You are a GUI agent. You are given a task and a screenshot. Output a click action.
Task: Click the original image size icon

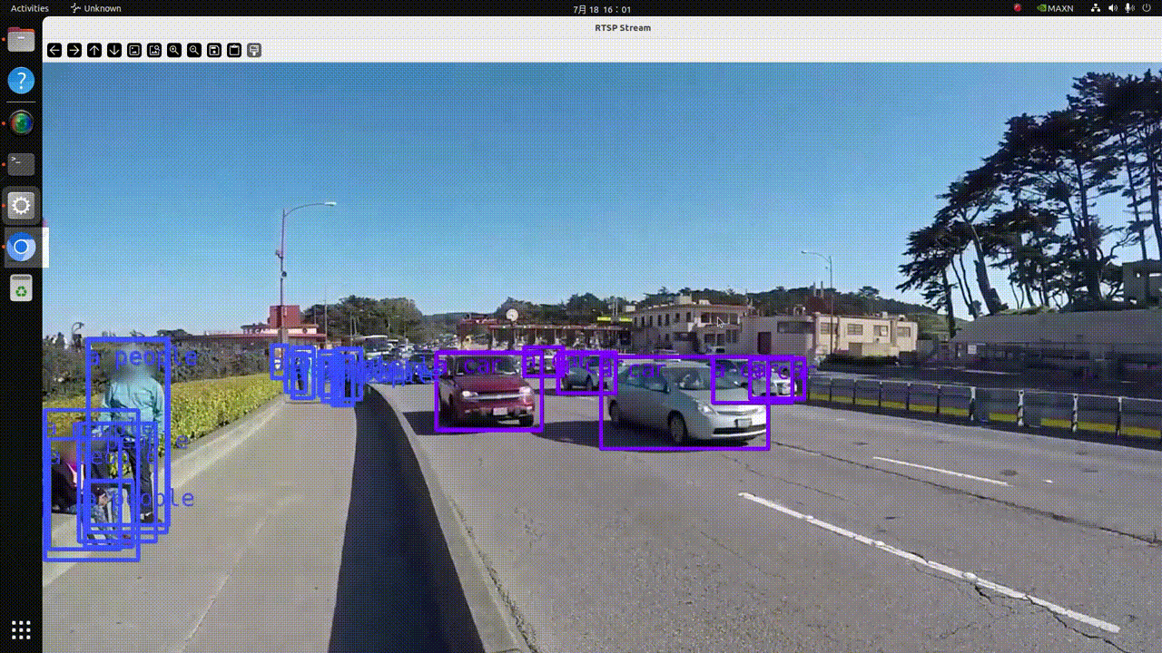click(x=134, y=51)
